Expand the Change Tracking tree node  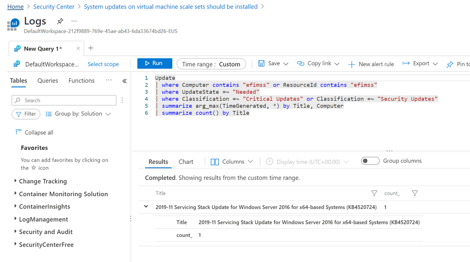click(15, 180)
